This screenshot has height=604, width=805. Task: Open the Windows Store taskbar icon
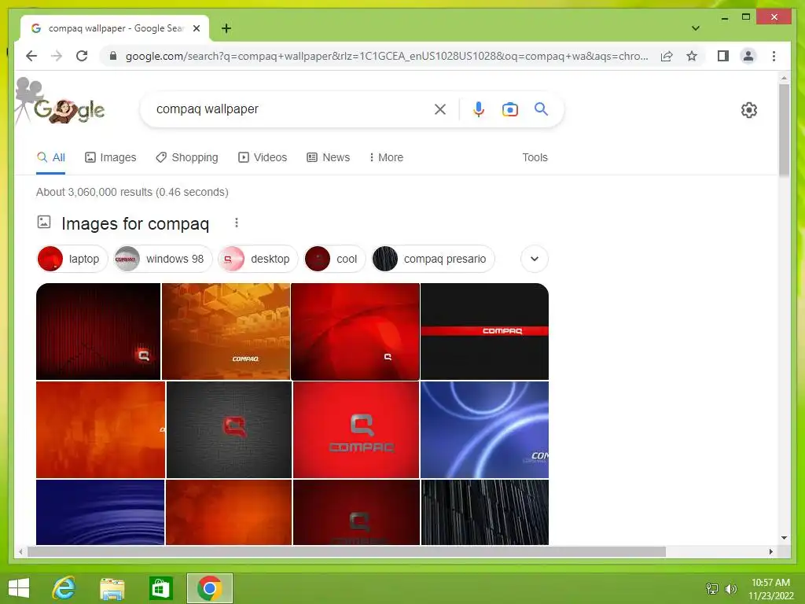(x=160, y=588)
